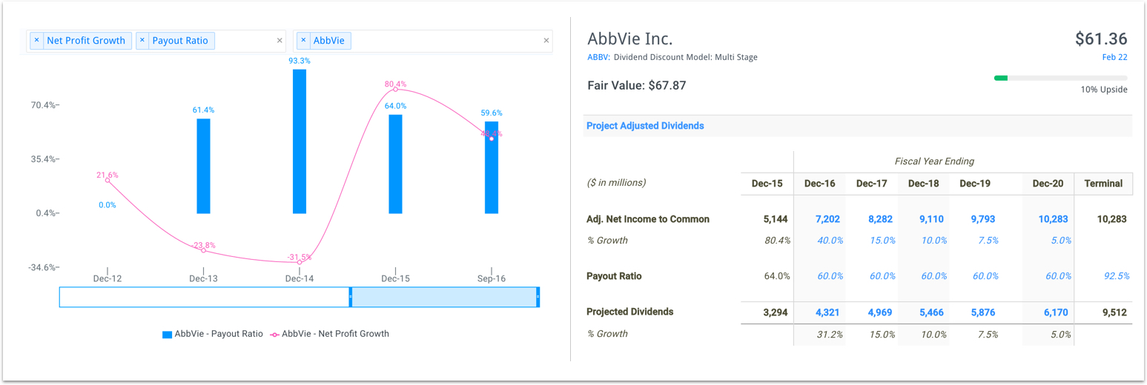Open the ABBV ticker link
This screenshot has height=385, width=1147.
click(x=598, y=57)
